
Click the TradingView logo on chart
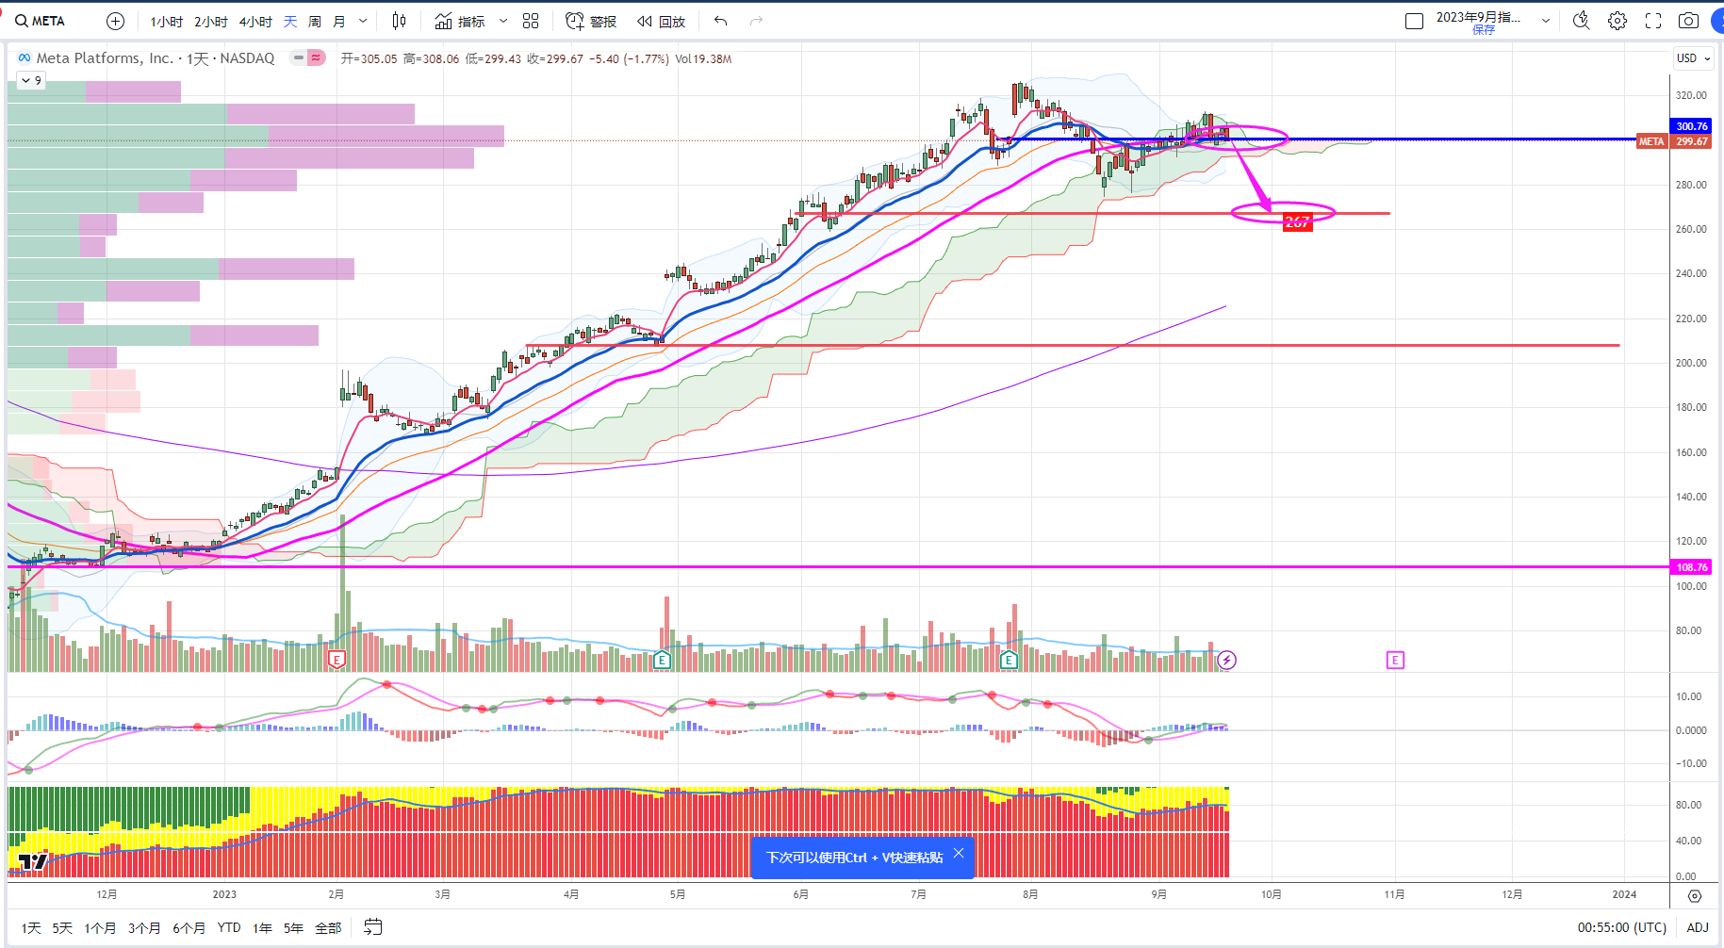[33, 861]
